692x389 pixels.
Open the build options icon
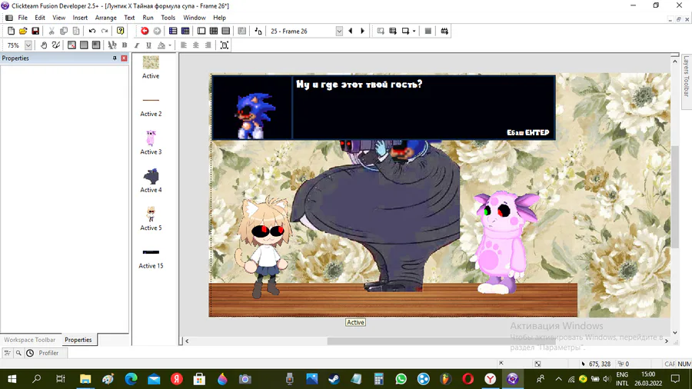[444, 31]
